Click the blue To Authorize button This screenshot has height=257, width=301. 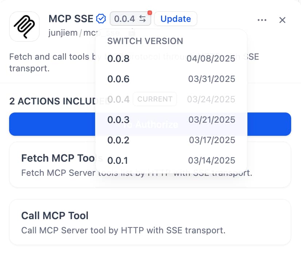click(x=51, y=124)
